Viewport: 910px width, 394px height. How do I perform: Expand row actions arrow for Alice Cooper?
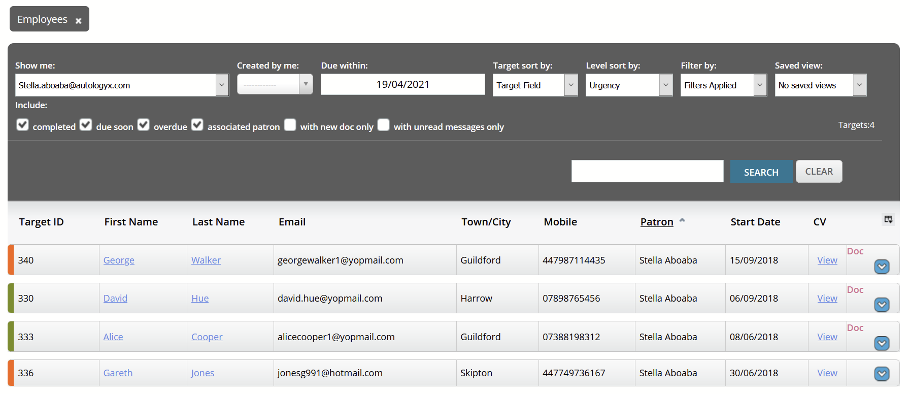(882, 343)
